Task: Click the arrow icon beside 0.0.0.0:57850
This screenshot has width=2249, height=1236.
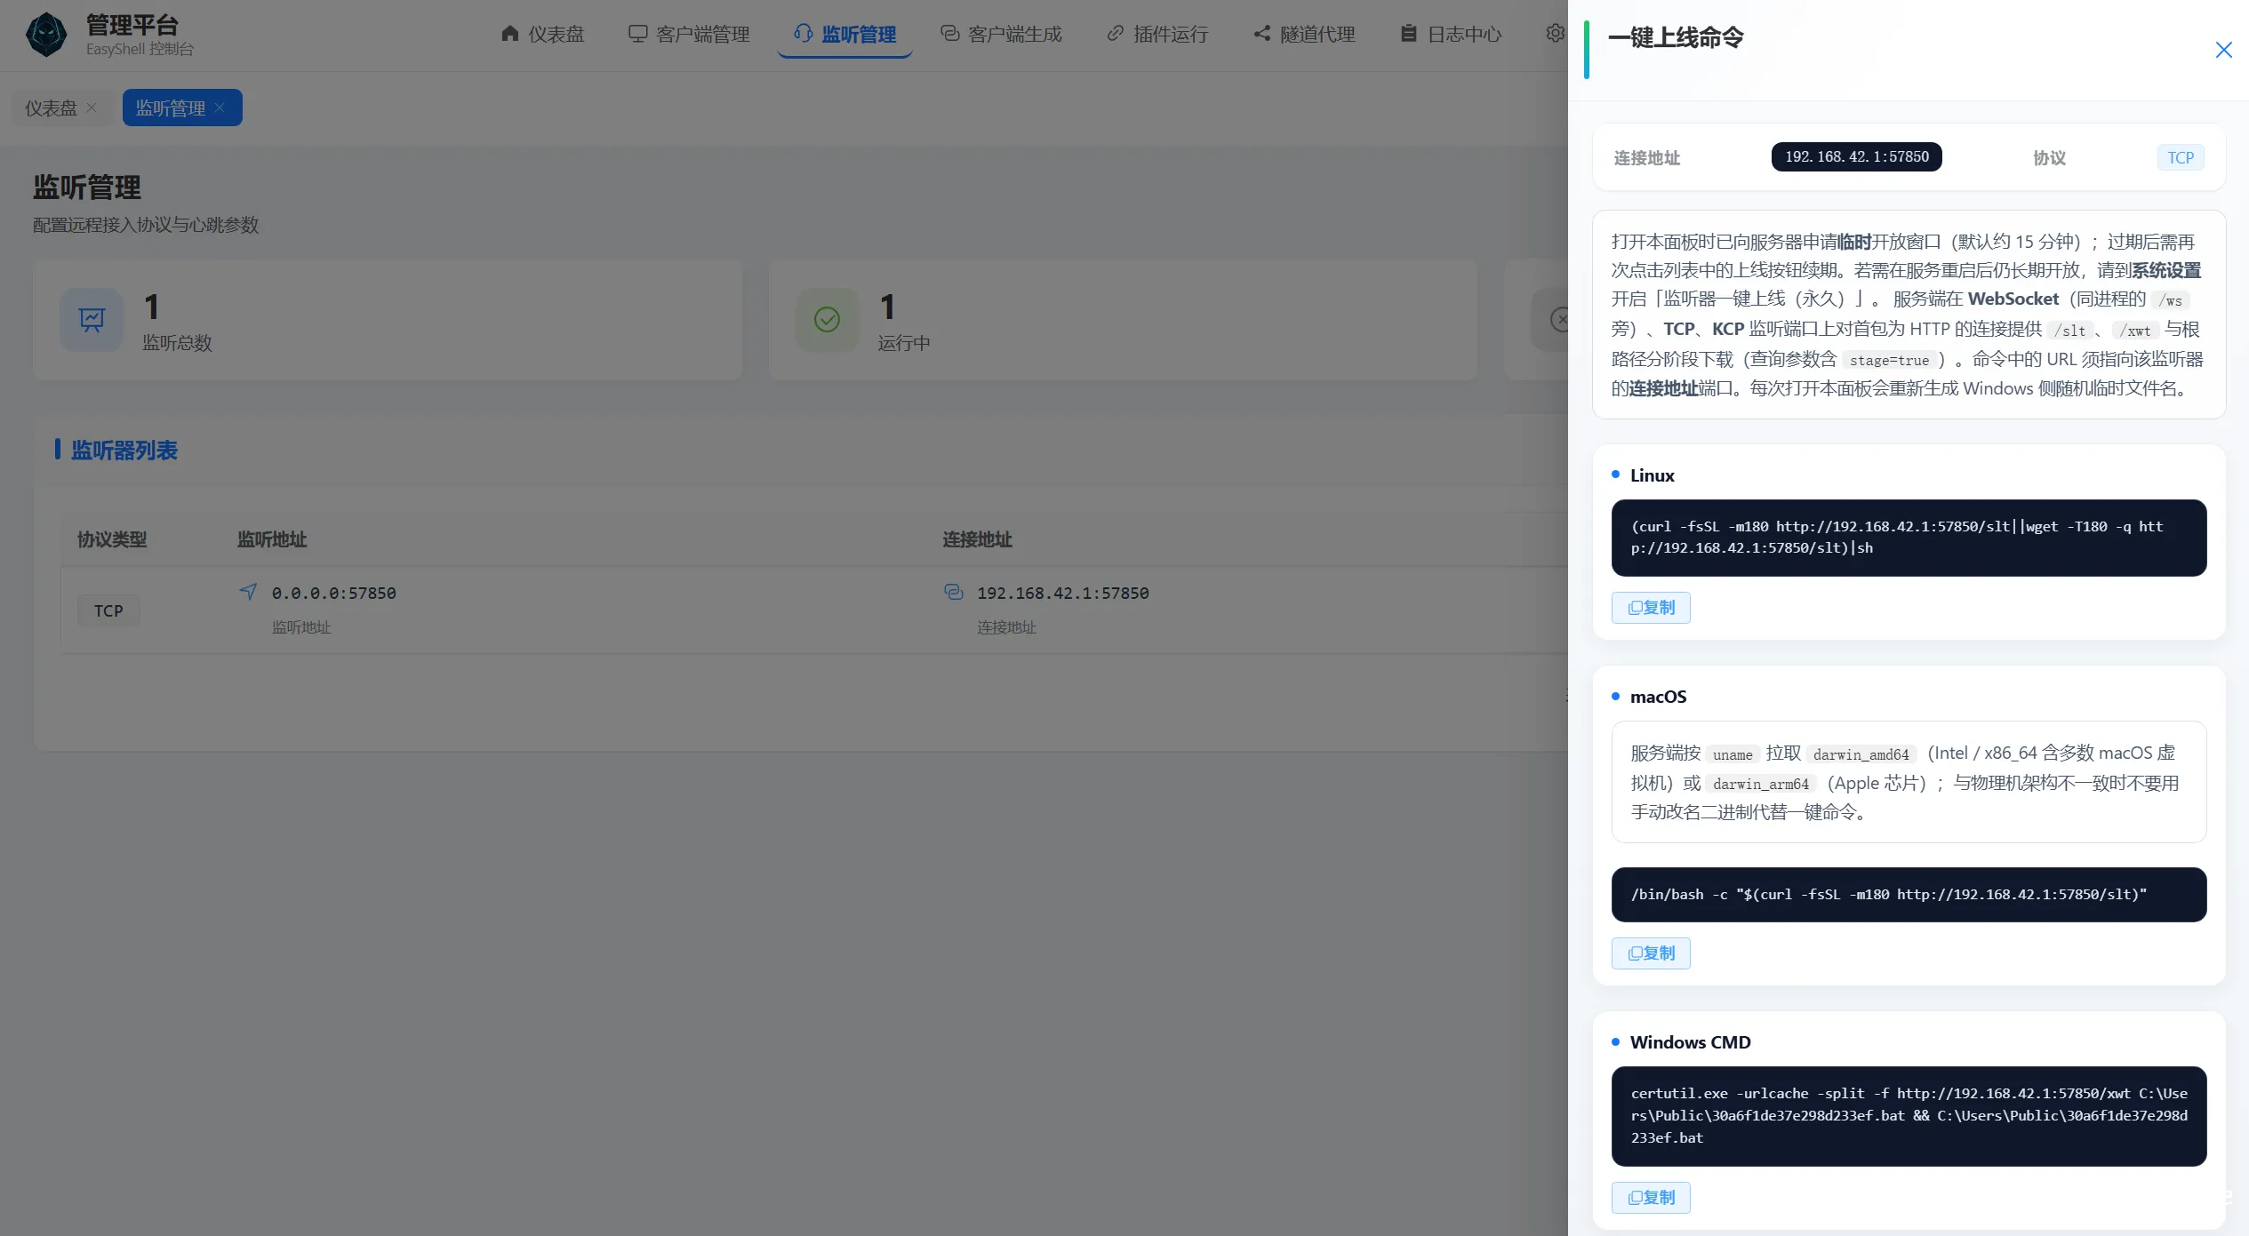Action: pos(248,592)
